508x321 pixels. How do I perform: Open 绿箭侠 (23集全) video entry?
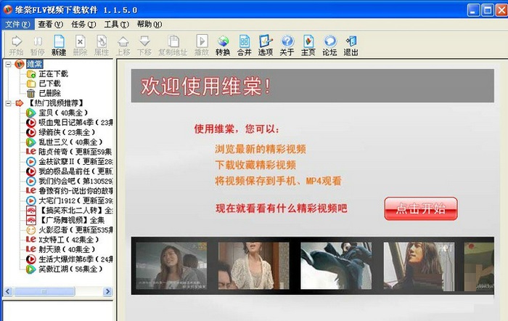(x=67, y=132)
